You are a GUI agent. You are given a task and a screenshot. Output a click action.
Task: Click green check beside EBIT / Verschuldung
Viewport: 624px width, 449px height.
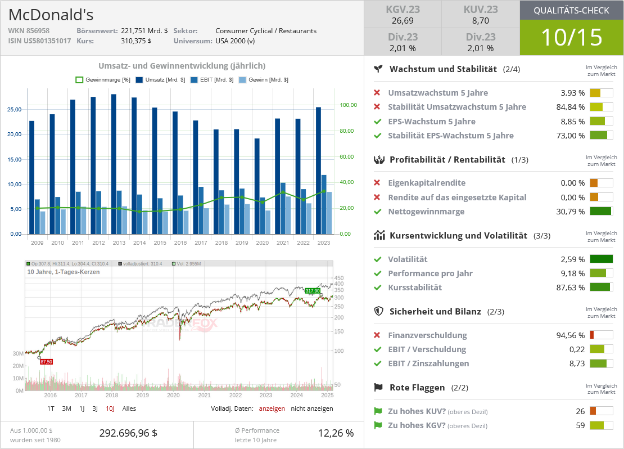pos(378,349)
